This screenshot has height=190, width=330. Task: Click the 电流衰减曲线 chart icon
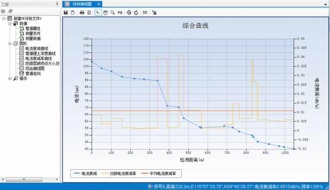(x=21, y=48)
